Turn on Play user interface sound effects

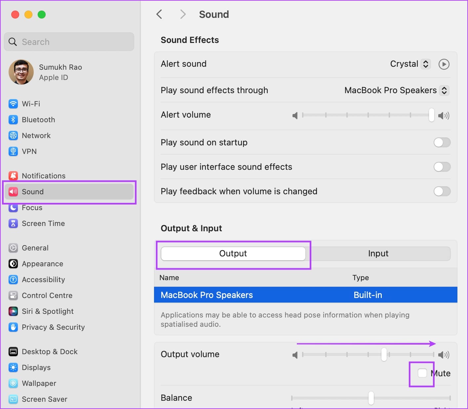[x=442, y=167]
